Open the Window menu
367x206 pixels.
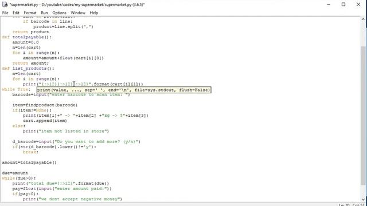78,13
